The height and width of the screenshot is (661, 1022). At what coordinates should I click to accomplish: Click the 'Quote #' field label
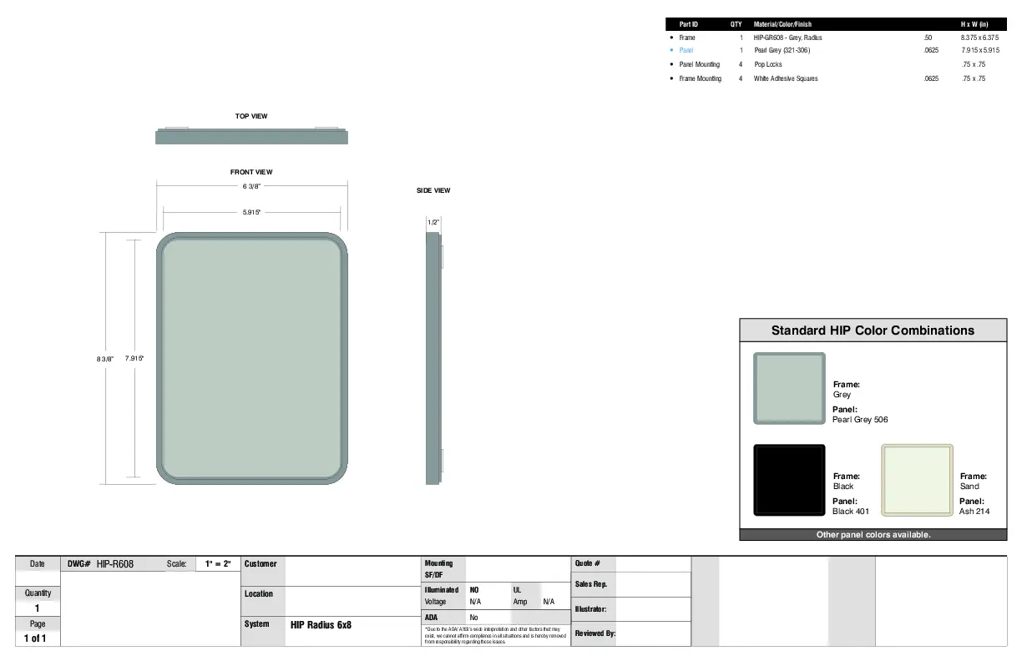[588, 563]
